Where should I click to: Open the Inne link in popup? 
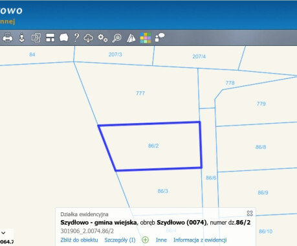[x=161, y=240]
